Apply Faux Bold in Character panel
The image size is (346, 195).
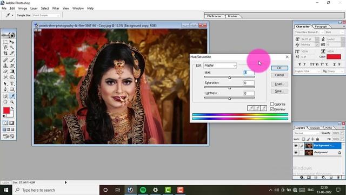300,64
